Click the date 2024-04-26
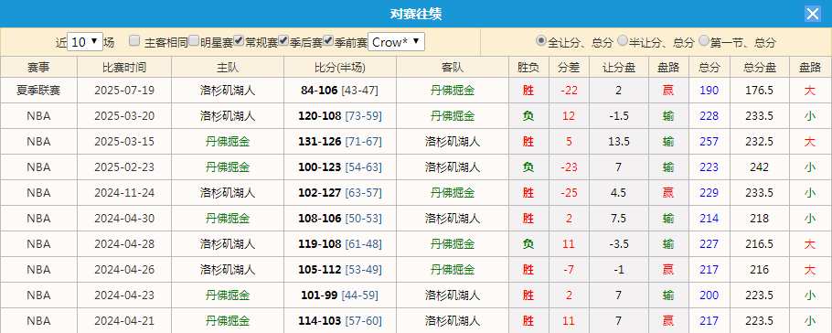The height and width of the screenshot is (333, 832). click(x=124, y=270)
